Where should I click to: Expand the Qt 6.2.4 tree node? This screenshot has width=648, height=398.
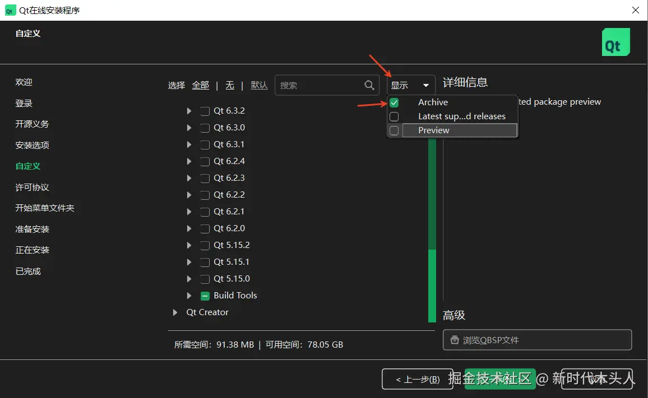[x=189, y=161]
